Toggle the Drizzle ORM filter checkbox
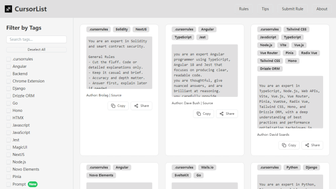 [x=8, y=96]
